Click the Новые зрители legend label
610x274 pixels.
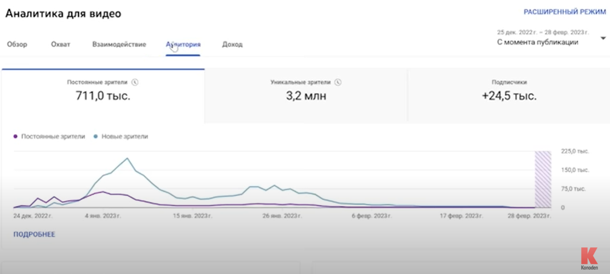125,137
